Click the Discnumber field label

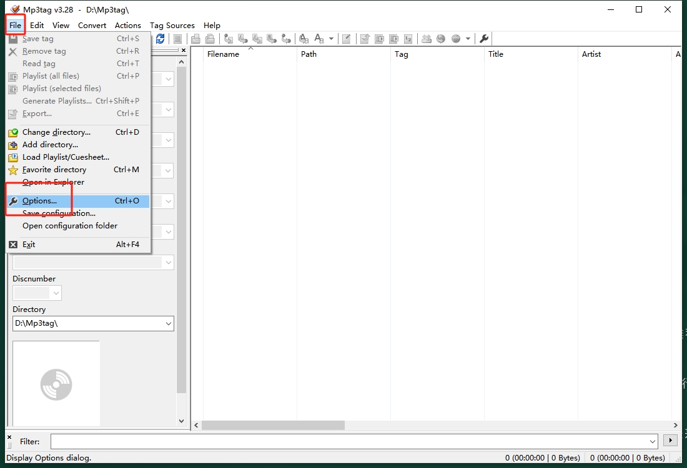pyautogui.click(x=34, y=279)
